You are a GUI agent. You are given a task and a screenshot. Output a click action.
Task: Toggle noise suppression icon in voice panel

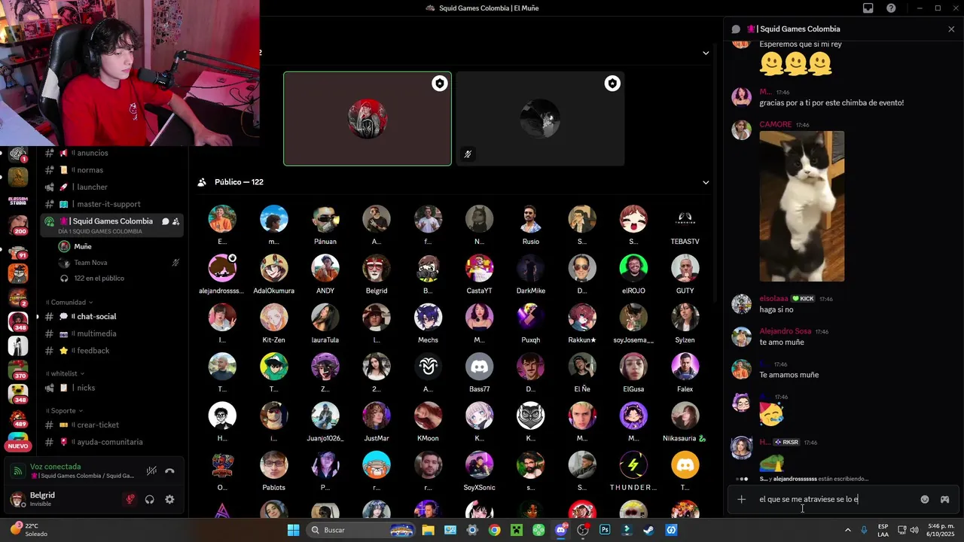[x=151, y=470]
